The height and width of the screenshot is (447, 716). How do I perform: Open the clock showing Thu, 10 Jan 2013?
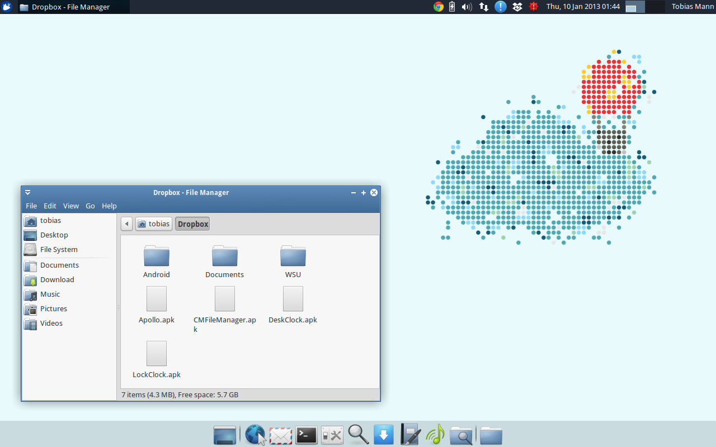(583, 7)
